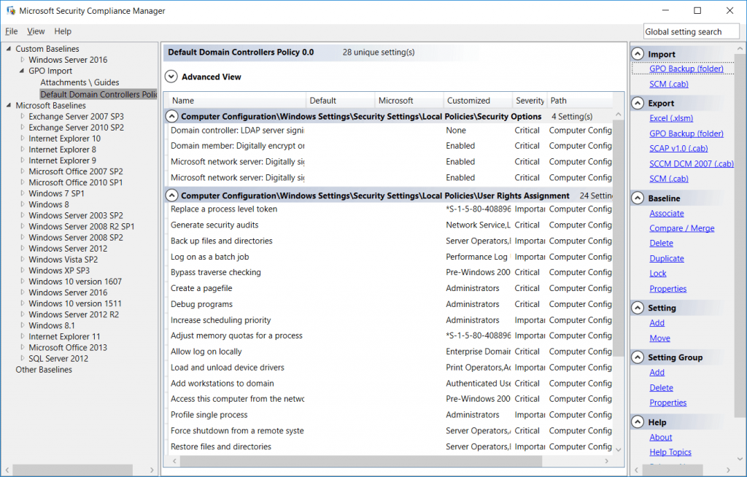747x477 pixels.
Task: Click the Global setting search box
Action: pyautogui.click(x=690, y=31)
